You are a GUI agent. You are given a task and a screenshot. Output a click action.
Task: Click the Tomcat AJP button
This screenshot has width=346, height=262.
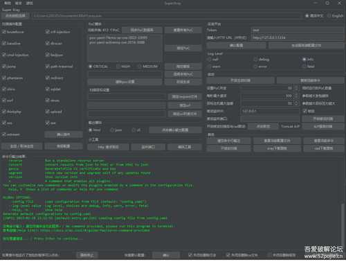point(290,126)
